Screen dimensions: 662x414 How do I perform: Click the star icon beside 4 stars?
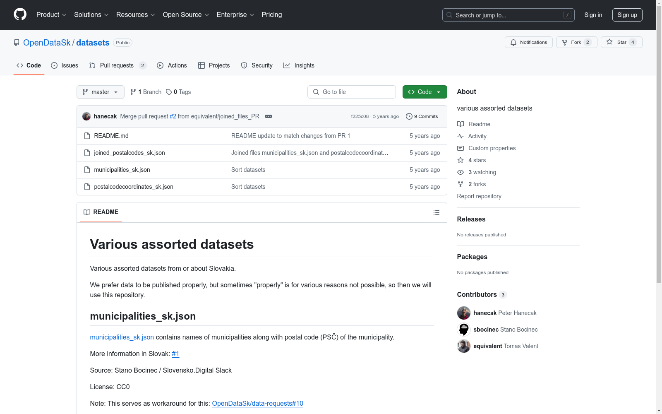461,160
